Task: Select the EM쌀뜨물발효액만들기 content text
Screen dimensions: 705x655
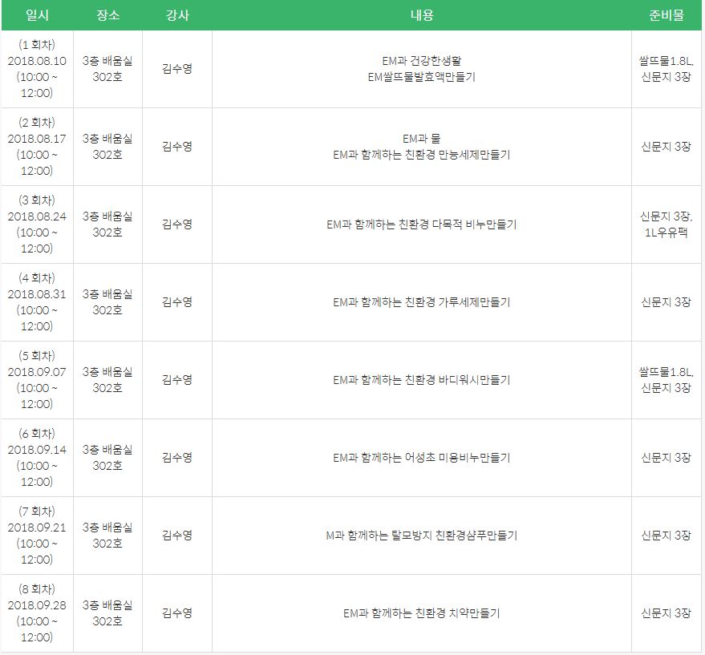Action: (x=421, y=77)
